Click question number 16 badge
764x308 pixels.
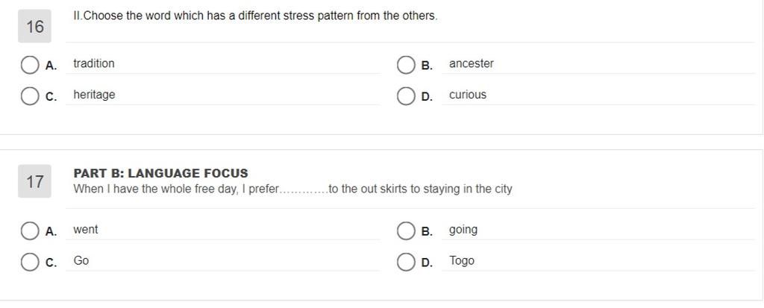(34, 26)
